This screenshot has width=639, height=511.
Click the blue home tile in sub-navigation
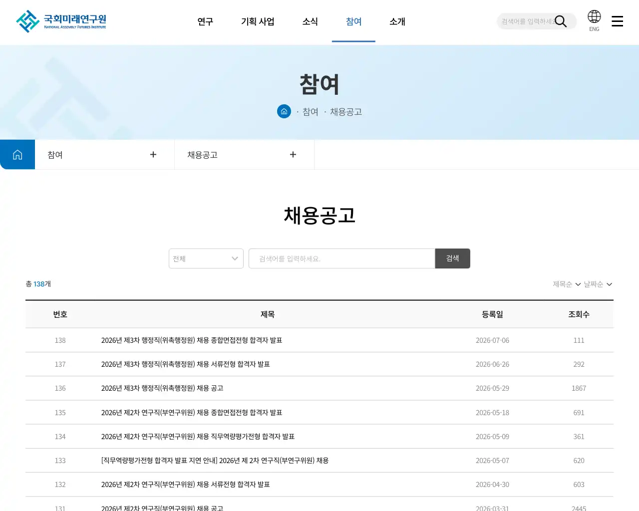tap(17, 155)
